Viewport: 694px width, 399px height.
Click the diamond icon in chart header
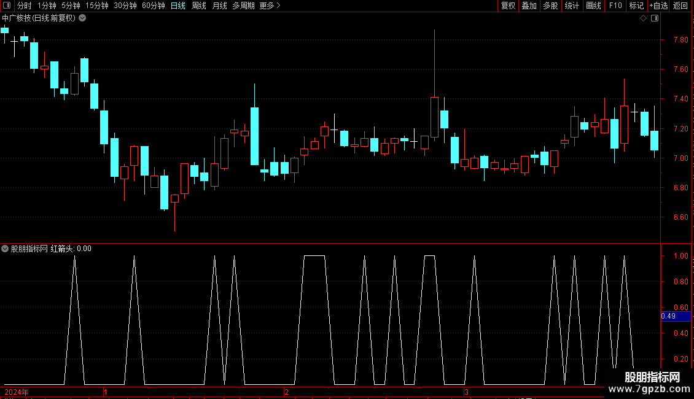point(643,18)
